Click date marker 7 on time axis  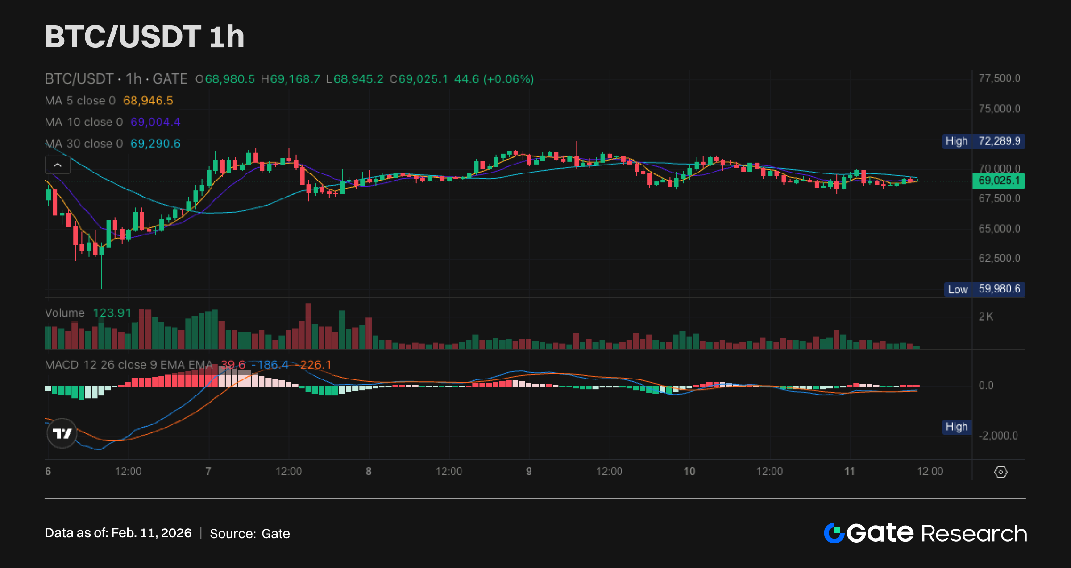(208, 471)
